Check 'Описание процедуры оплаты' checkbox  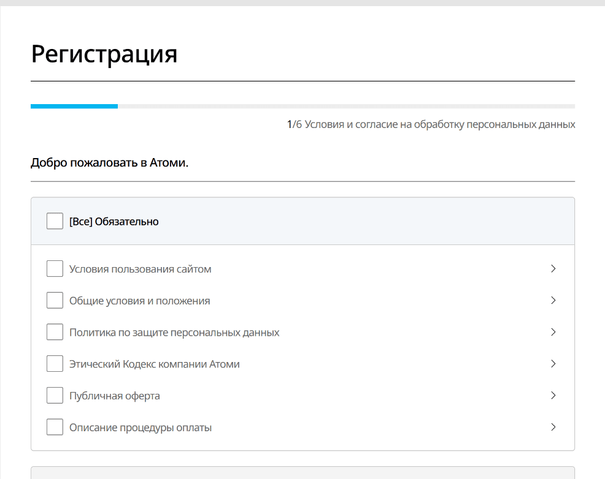coord(55,427)
